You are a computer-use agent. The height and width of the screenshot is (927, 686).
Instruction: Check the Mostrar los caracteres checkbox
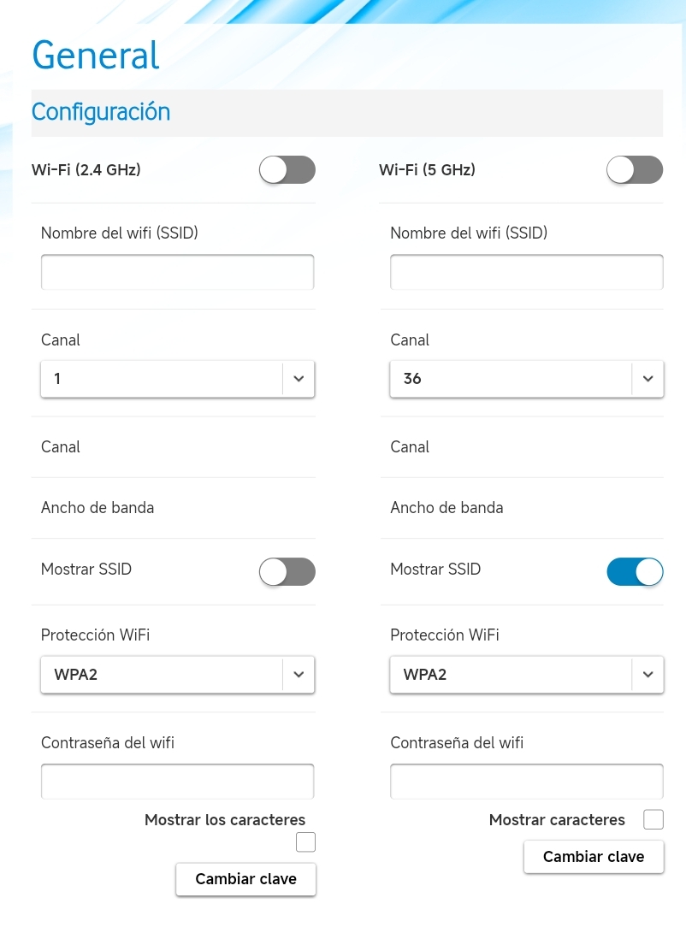pos(305,842)
